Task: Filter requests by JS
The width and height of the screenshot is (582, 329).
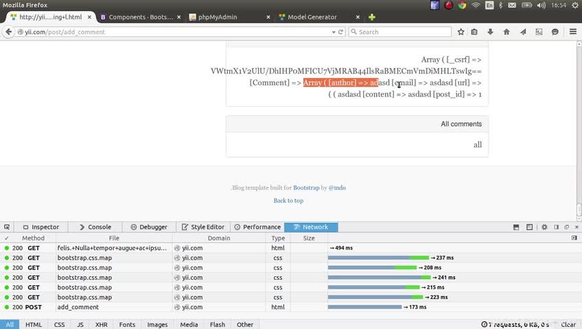Action: (x=80, y=325)
